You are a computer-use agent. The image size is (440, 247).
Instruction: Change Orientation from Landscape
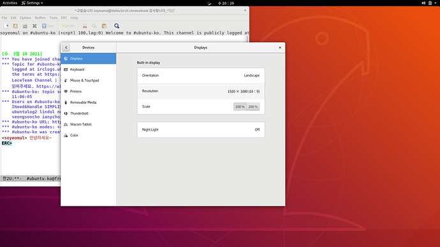click(201, 75)
